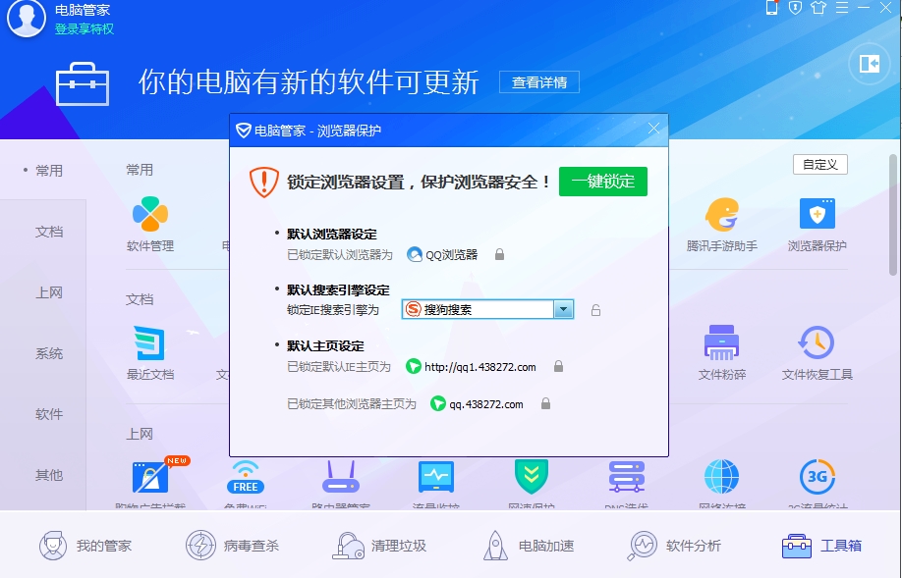Toggle the lock next to http://qq1.438272.com
Image resolution: width=902 pixels, height=578 pixels.
558,366
